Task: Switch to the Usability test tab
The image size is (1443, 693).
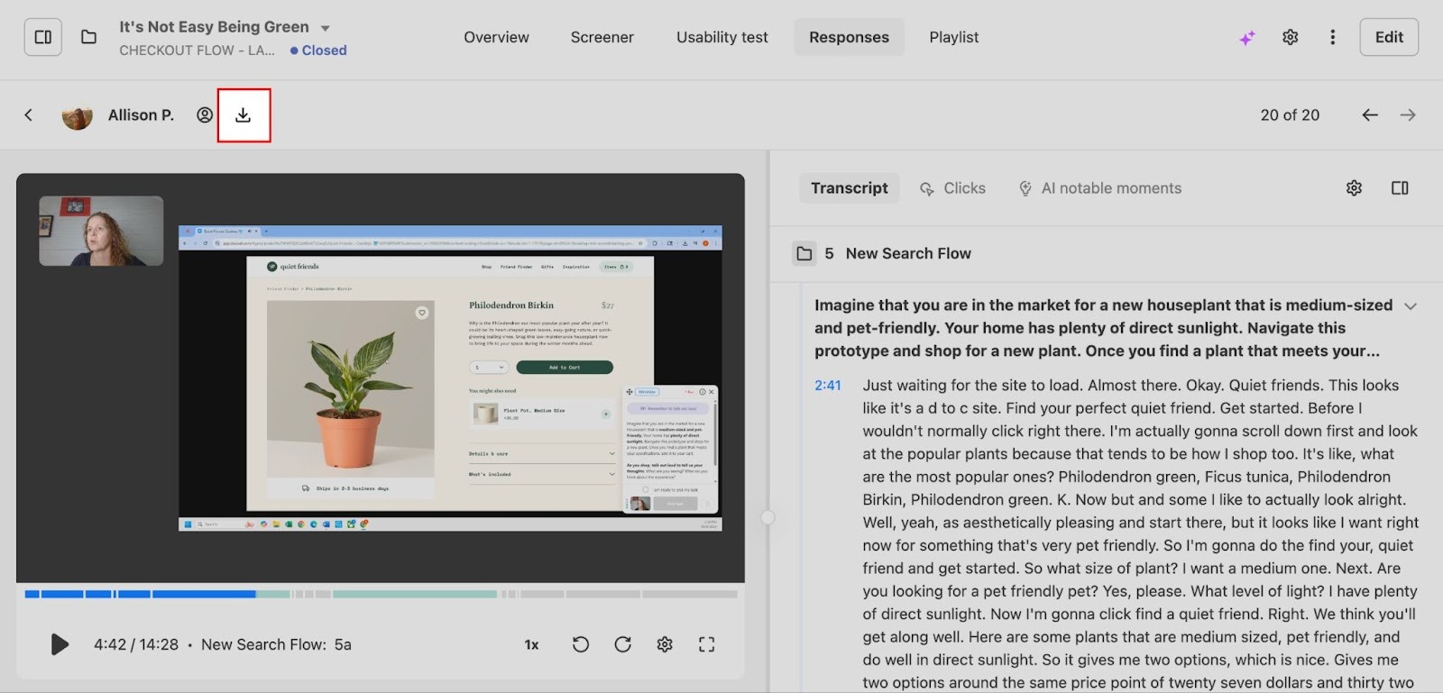Action: 721,37
